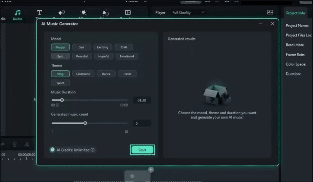This screenshot has width=313, height=182.
Task: Close the AI Music Generator dialog
Action: (273, 24)
